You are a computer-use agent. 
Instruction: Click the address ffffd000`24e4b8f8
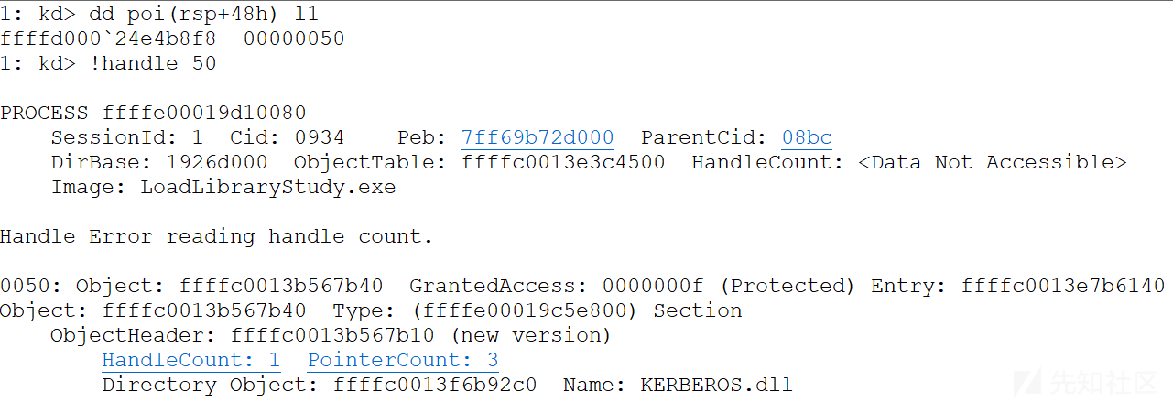[108, 39]
